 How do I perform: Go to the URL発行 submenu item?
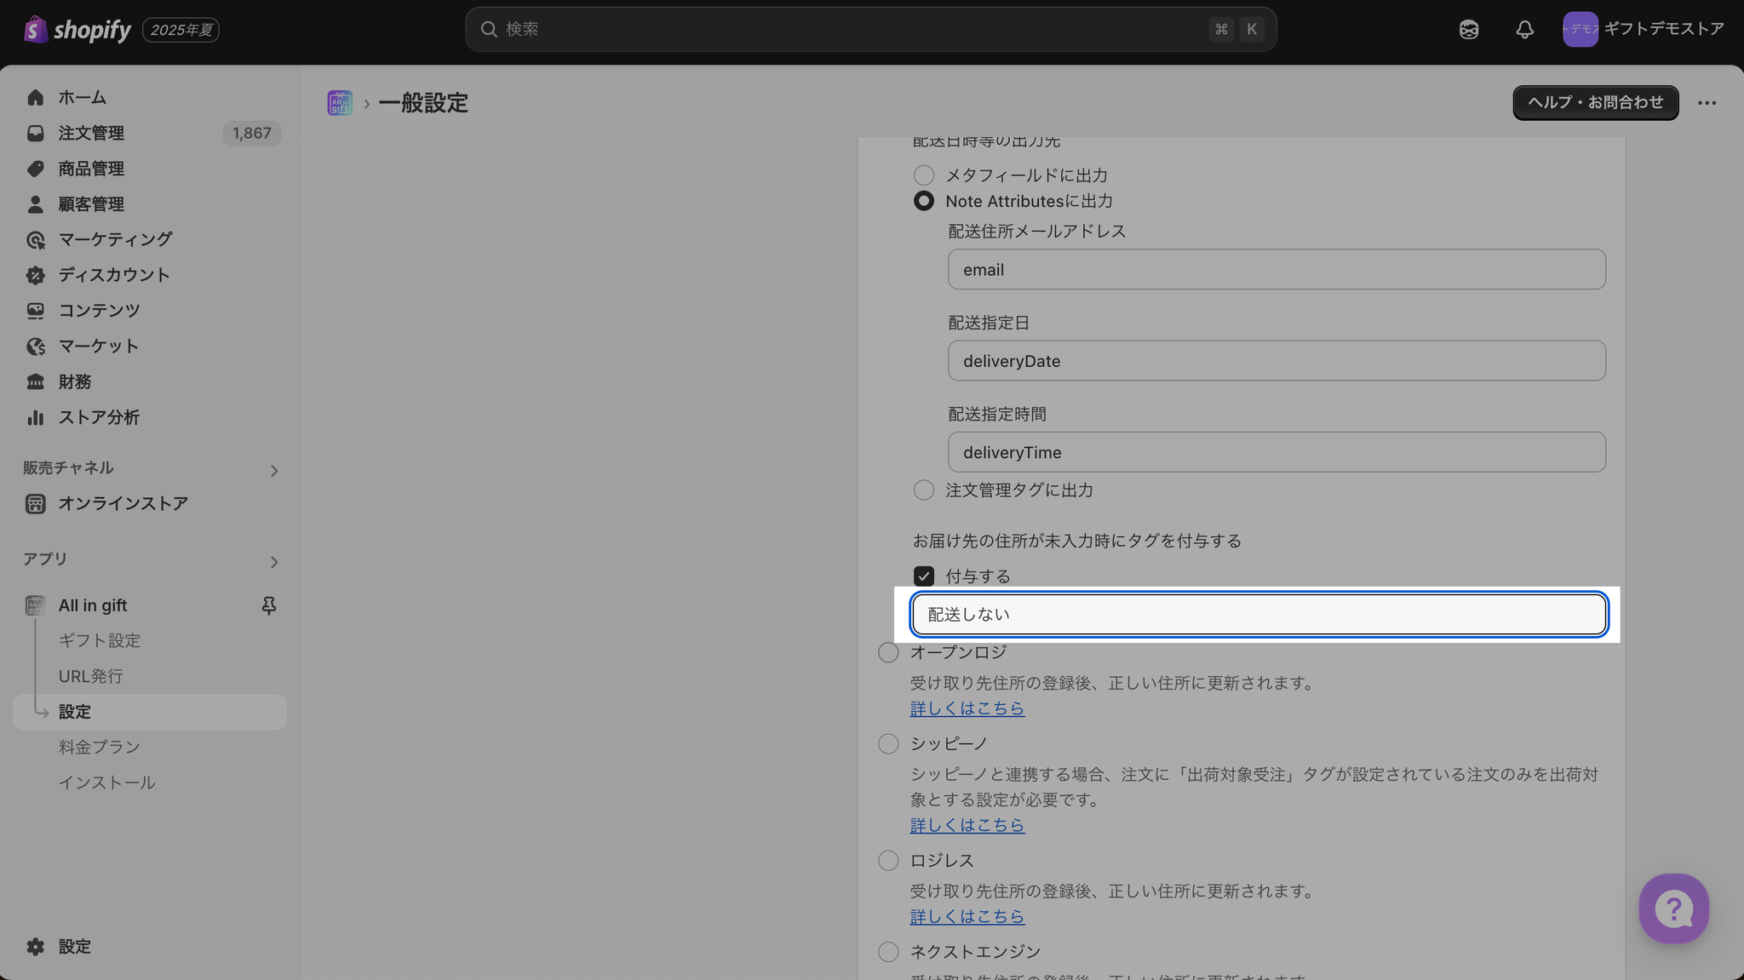coord(91,676)
